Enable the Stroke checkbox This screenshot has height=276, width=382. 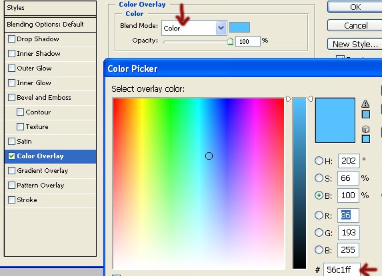coord(11,200)
